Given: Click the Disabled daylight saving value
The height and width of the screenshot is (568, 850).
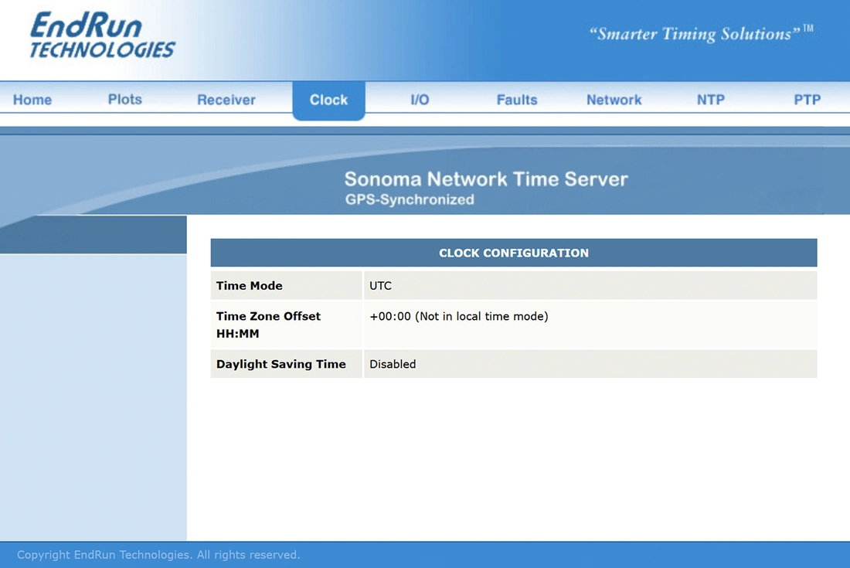Looking at the screenshot, I should click(393, 364).
